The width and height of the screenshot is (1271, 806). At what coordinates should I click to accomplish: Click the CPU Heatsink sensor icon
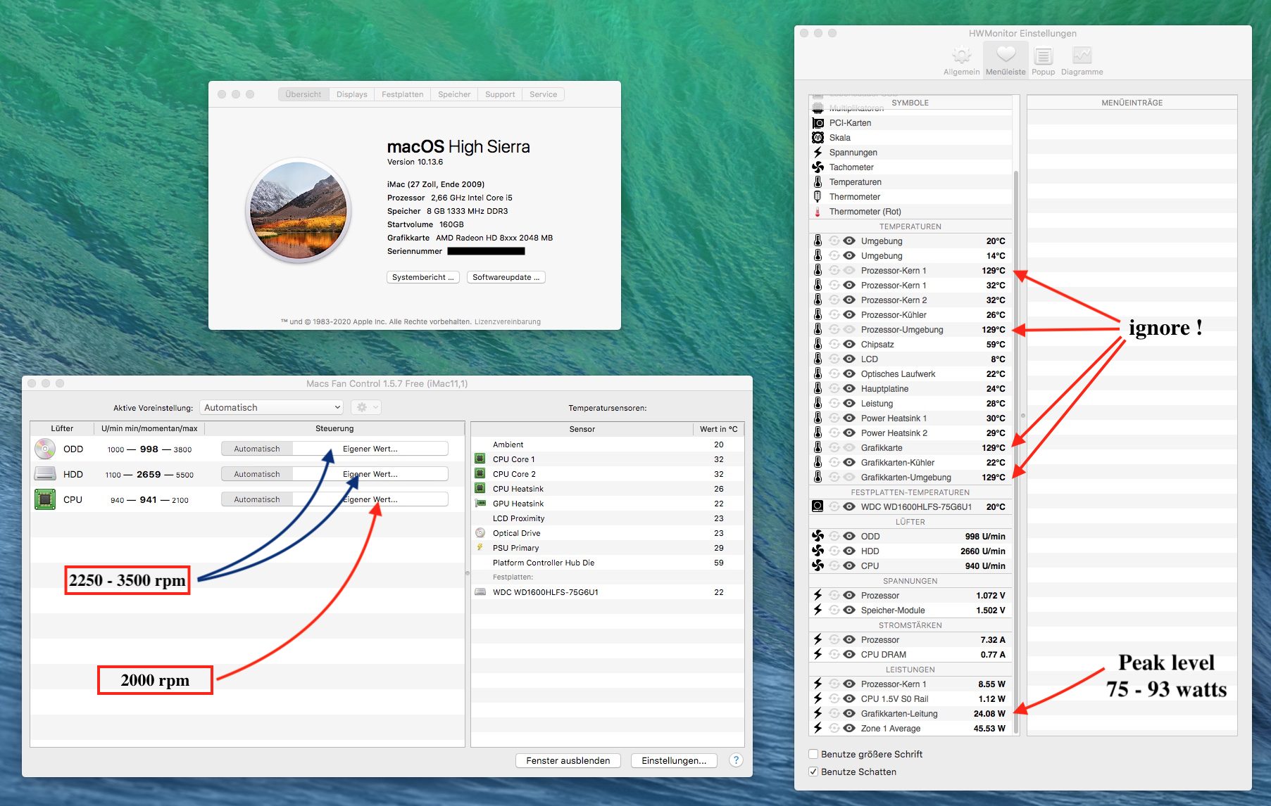[480, 488]
